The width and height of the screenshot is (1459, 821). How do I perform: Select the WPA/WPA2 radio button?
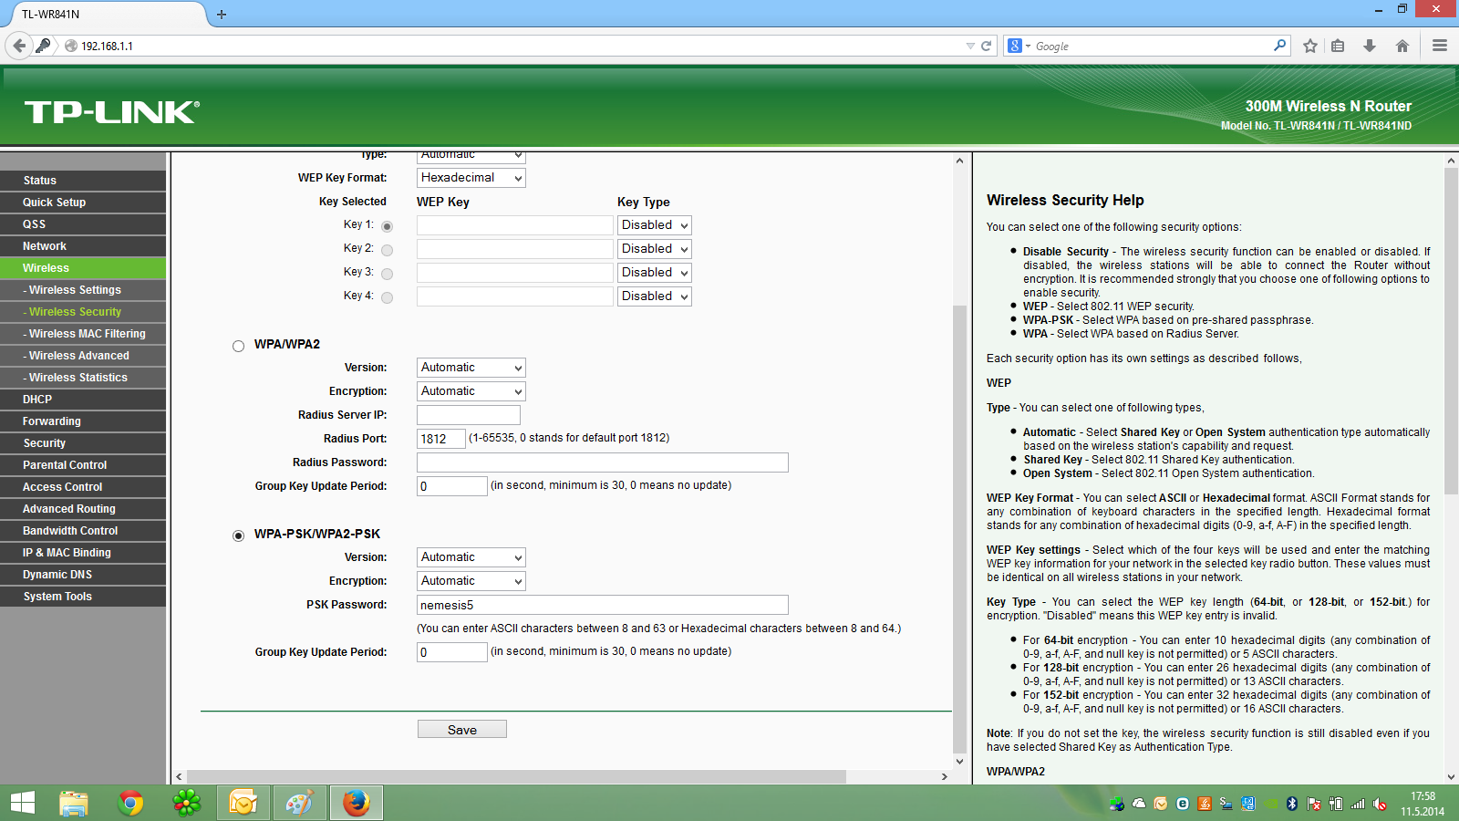pyautogui.click(x=238, y=346)
